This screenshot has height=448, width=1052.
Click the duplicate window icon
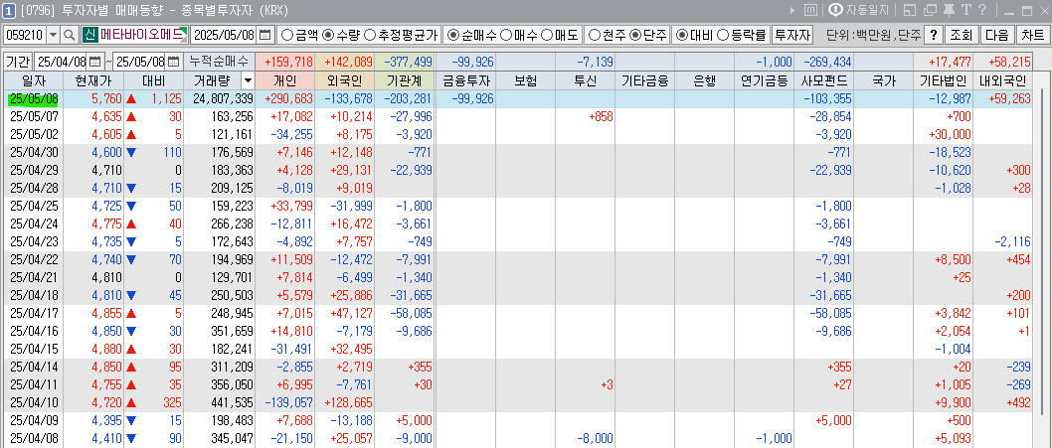(930, 10)
